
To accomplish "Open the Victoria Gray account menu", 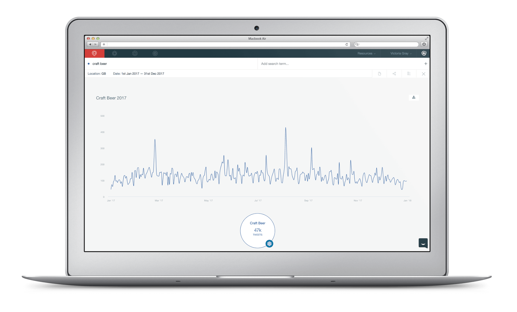I will coord(401,54).
